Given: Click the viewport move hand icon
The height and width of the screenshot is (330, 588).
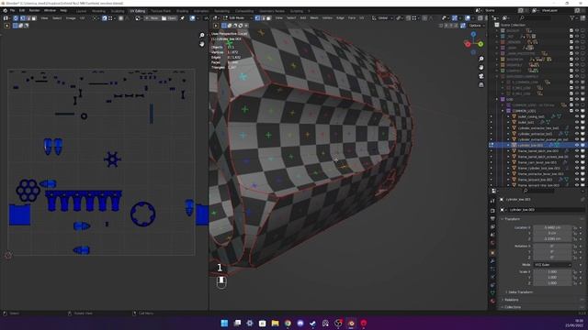Looking at the screenshot, I should pyautogui.click(x=481, y=67).
